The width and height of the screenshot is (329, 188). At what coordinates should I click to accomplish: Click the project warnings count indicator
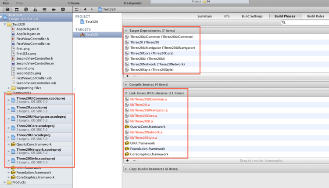coord(206,1)
